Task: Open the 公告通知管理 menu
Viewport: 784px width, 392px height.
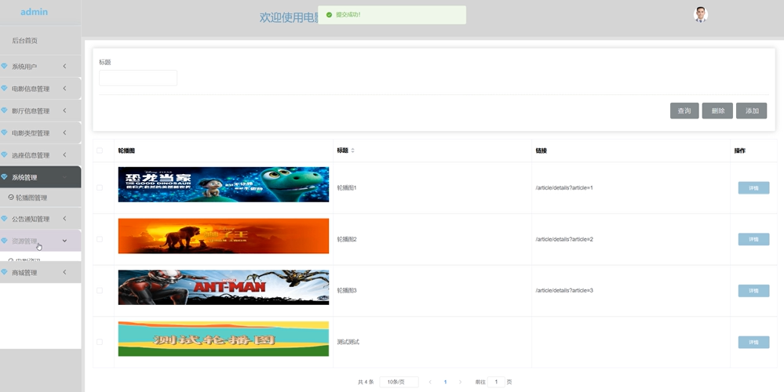Action: click(41, 218)
